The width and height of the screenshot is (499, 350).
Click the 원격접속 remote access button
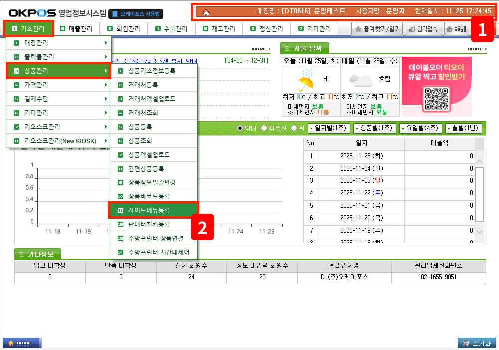tap(423, 29)
